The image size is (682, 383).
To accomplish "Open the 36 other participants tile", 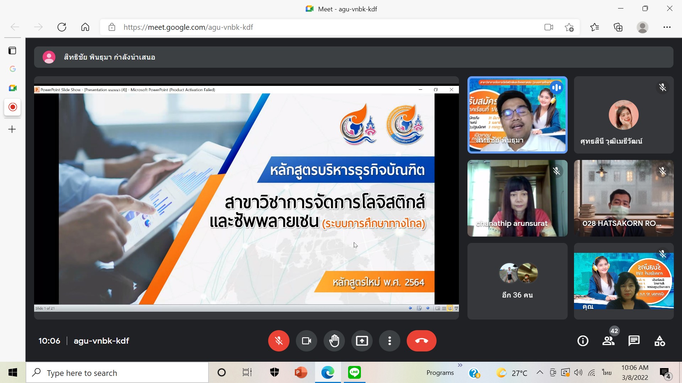I will point(517,281).
